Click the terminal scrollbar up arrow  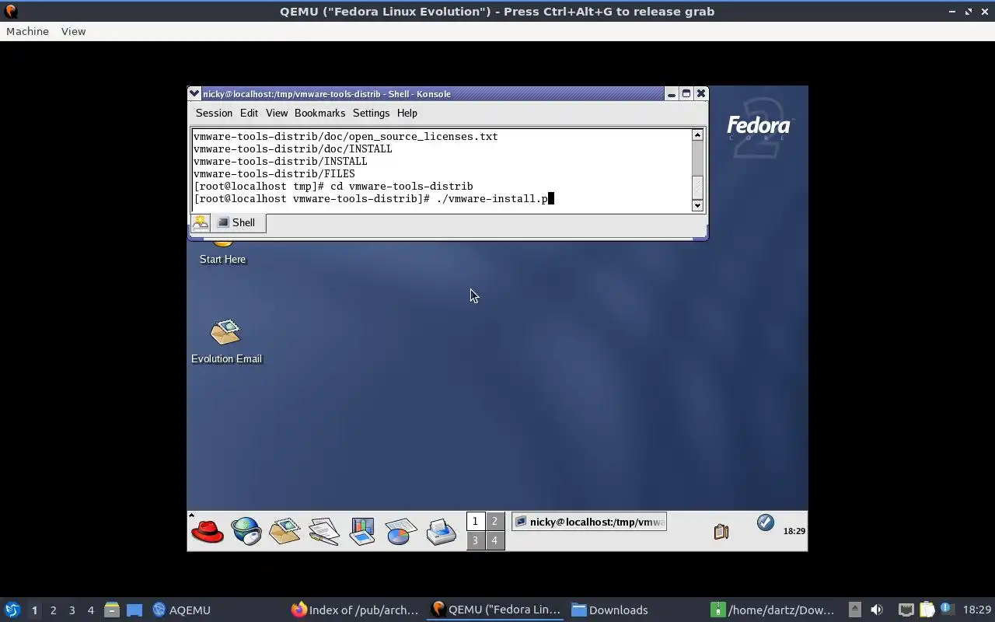697,135
